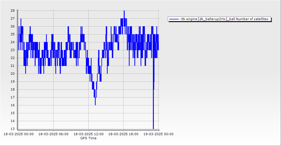Image resolution: width=281 pixels, height=146 pixels.
Task: Click the blue line sample in legend
Action: pyautogui.click(x=174, y=19)
